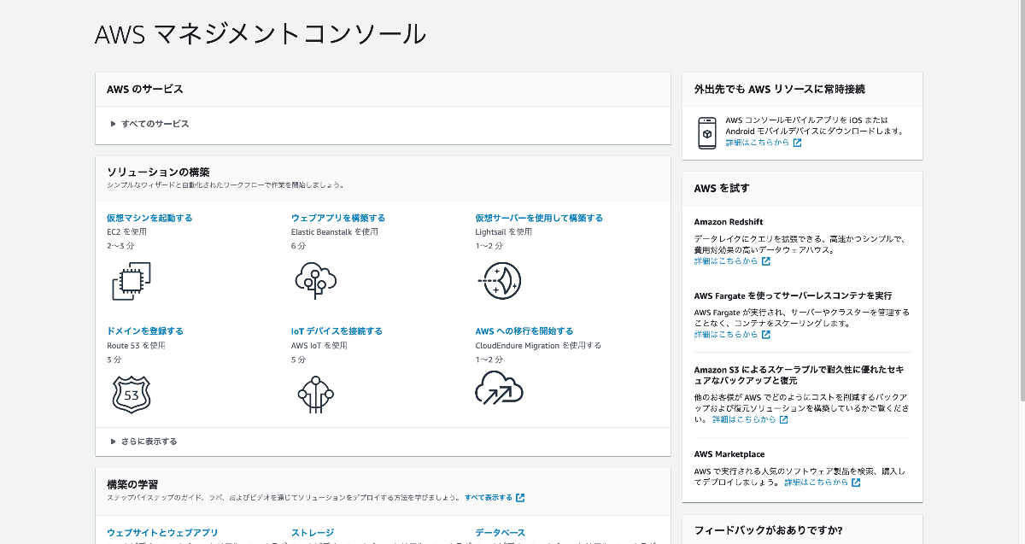Click the AWS マネジメントコンソール page title
Image resolution: width=1025 pixels, height=544 pixels.
(x=261, y=34)
